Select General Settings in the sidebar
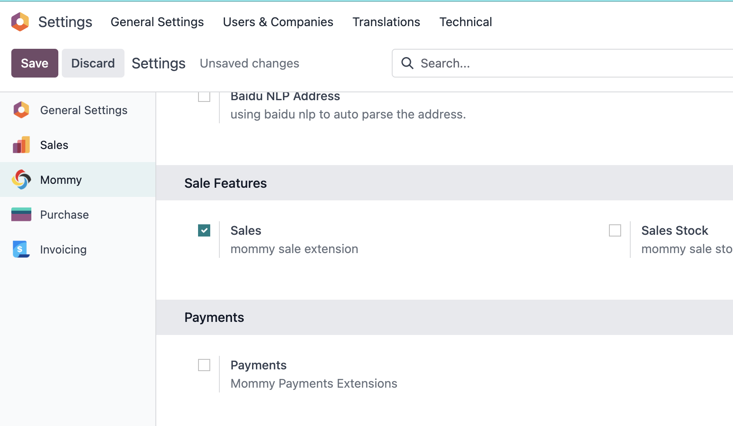 78,110
